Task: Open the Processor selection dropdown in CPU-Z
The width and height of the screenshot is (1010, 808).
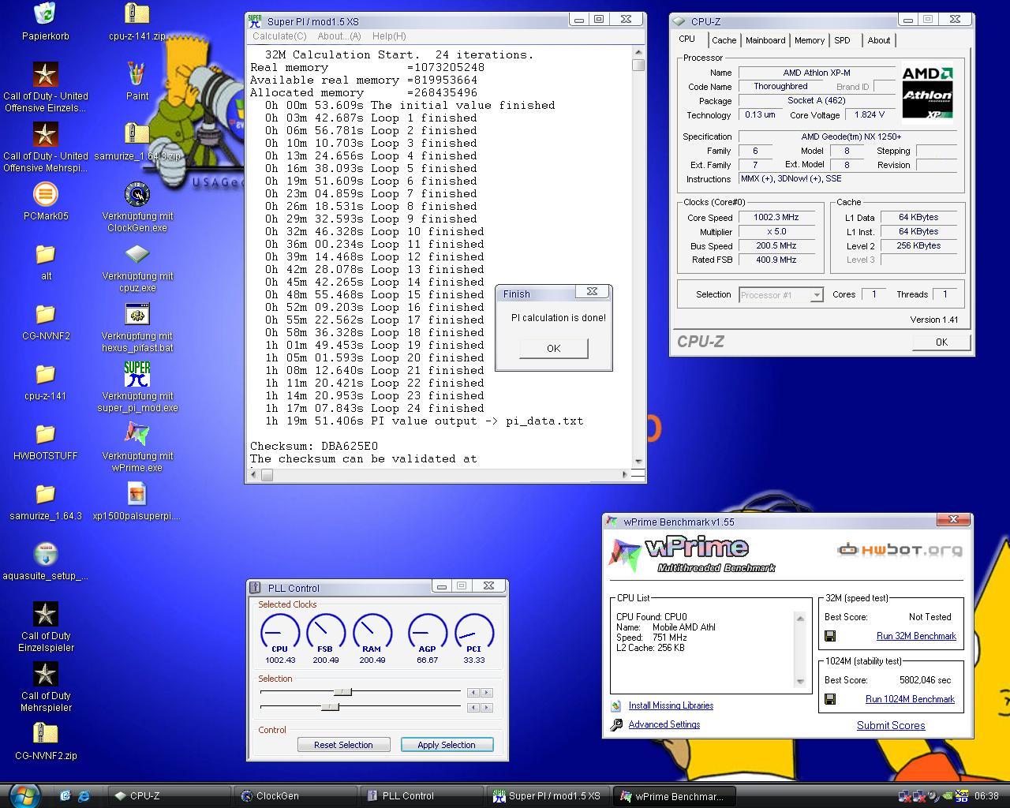Action: (x=781, y=294)
